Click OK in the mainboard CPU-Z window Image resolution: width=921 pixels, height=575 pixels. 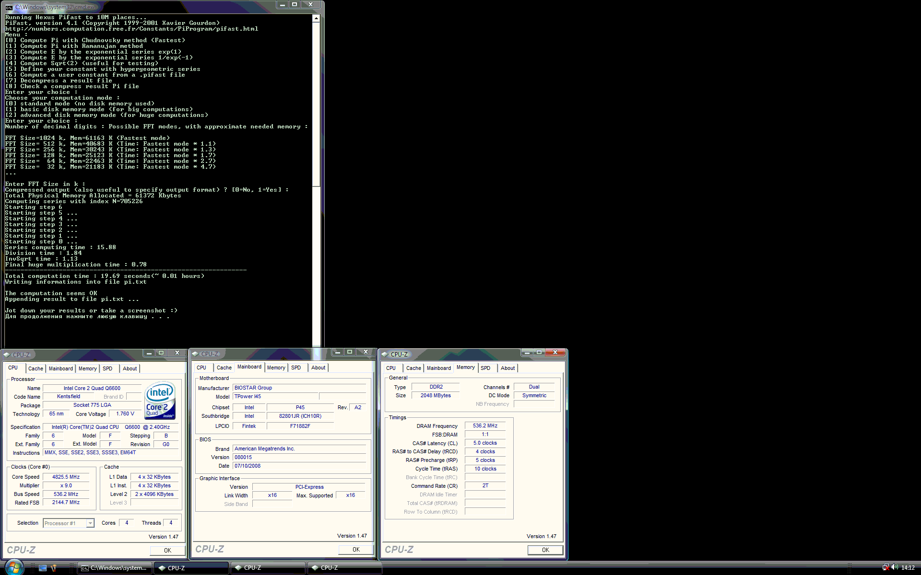pyautogui.click(x=356, y=549)
